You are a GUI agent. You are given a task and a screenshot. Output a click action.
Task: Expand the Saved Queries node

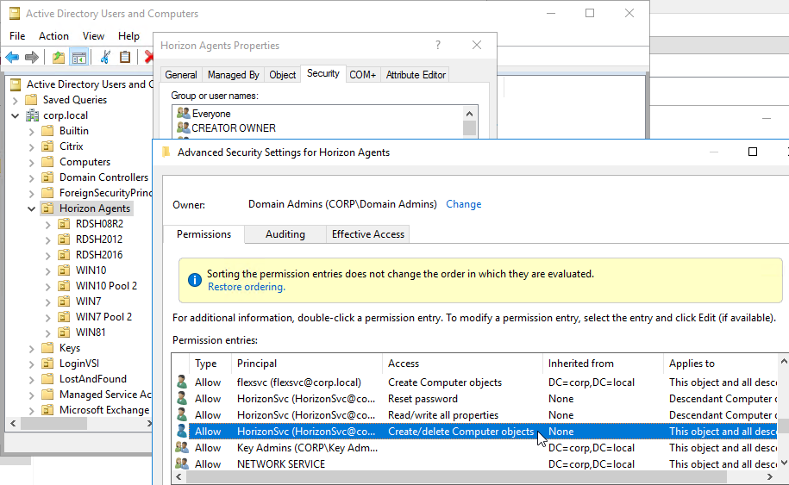(x=16, y=100)
